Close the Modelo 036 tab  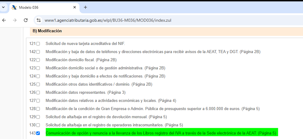[74, 7]
